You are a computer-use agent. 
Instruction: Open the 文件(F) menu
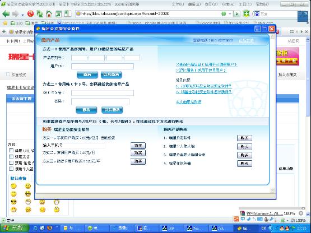pyautogui.click(x=178, y=4)
